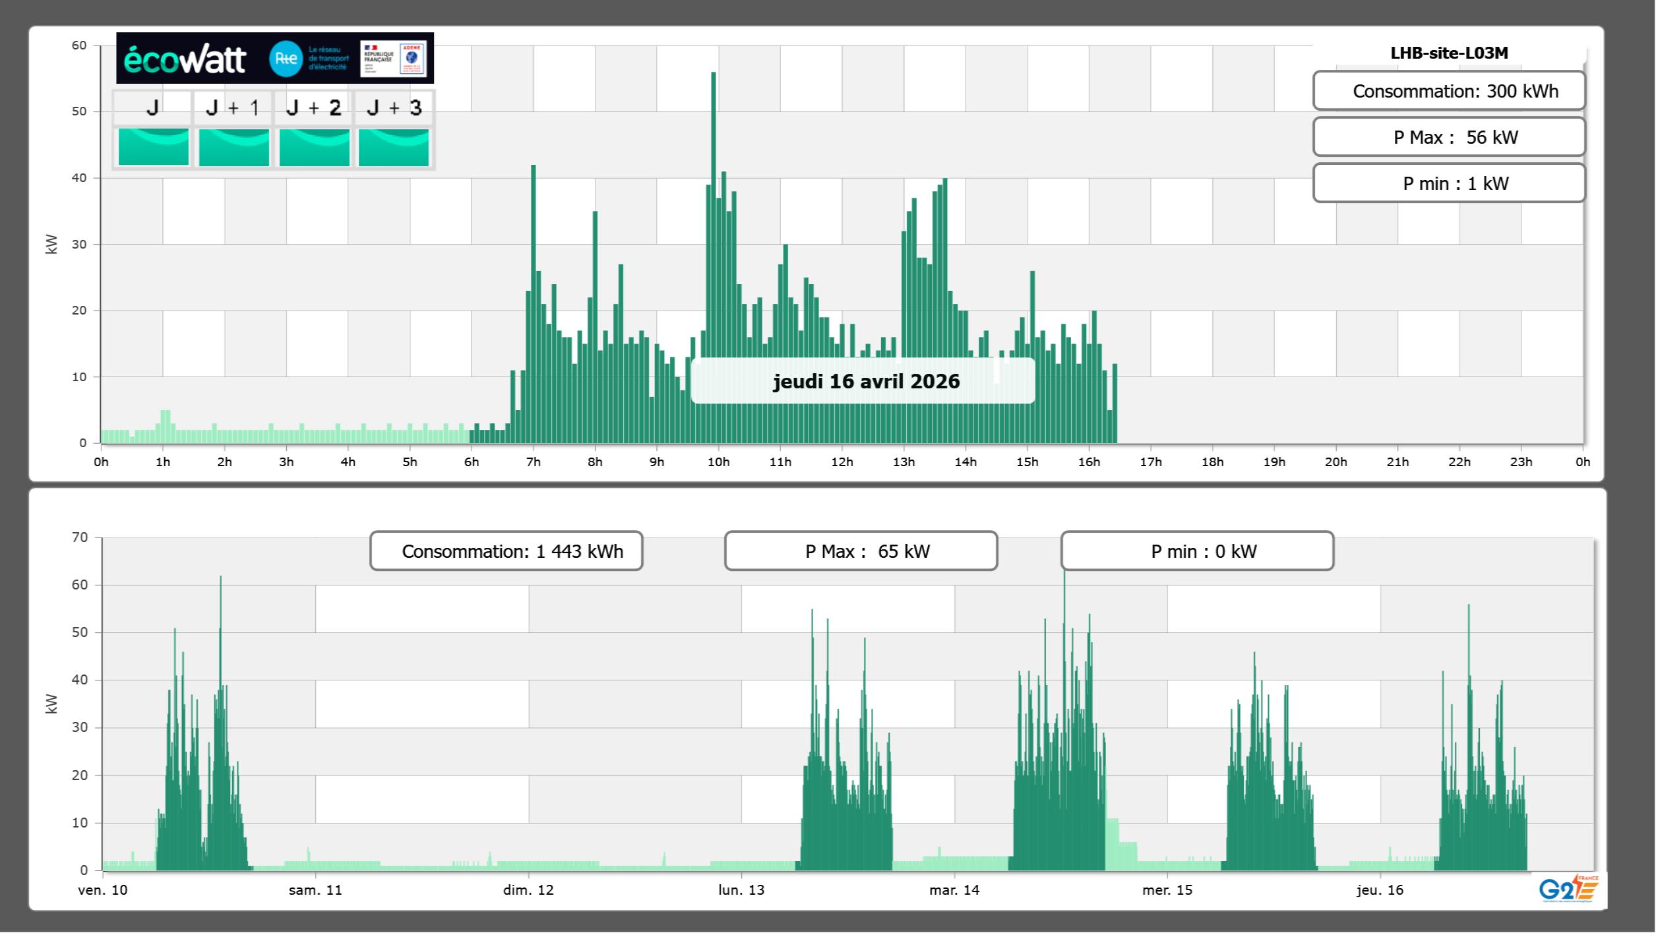Click the P Max : 65 kW label
This screenshot has height=933, width=1656.
pyautogui.click(x=861, y=551)
